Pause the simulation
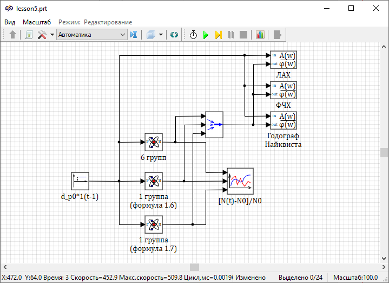Screen dimensions: 389x283 point(231,35)
